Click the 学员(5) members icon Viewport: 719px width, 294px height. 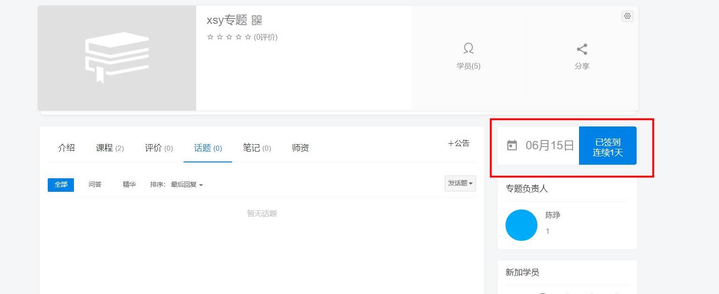tap(469, 49)
